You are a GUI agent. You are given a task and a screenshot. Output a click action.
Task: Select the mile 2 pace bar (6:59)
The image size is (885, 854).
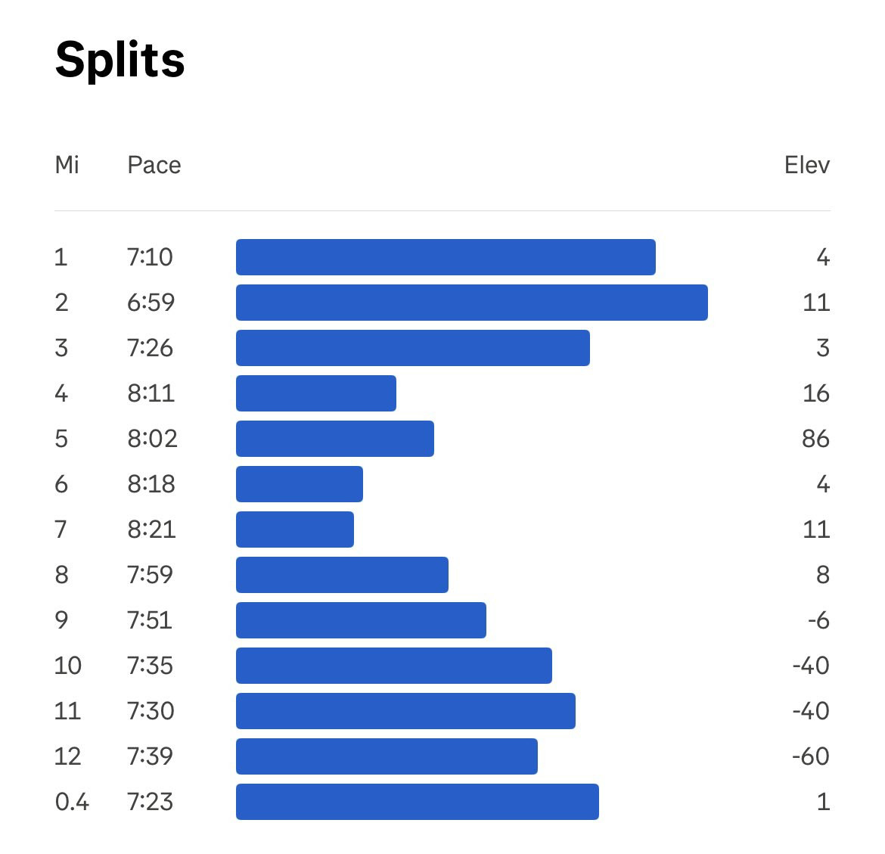pos(472,303)
